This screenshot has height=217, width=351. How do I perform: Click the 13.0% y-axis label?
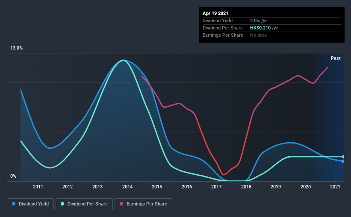click(16, 48)
